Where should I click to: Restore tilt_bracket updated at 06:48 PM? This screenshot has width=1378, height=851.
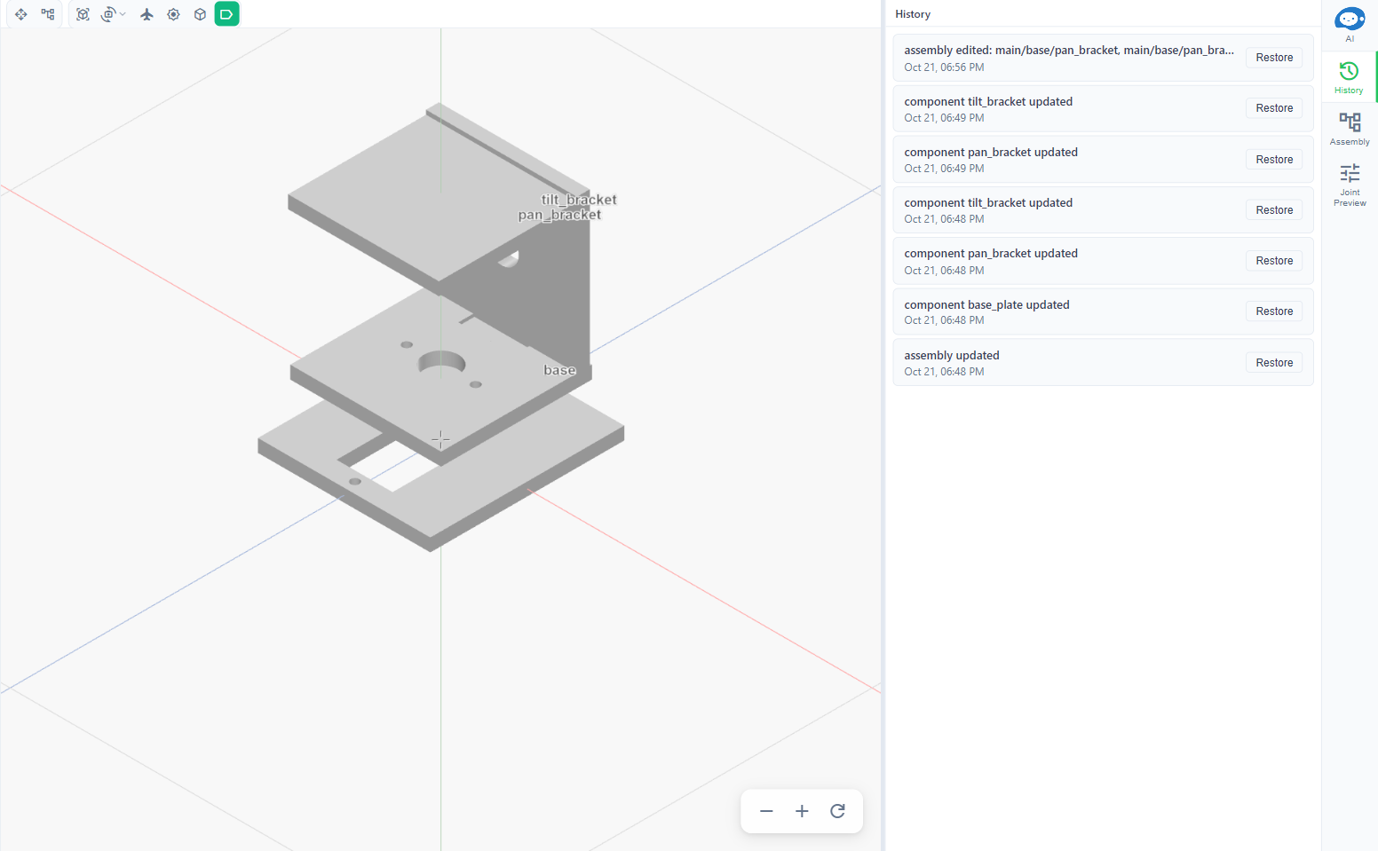[1274, 210]
